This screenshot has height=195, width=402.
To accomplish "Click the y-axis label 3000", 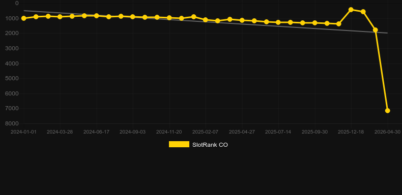I will point(12,48).
